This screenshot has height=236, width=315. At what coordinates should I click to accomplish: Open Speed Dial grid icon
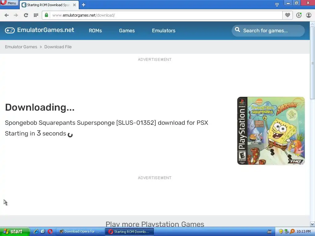tap(36, 15)
